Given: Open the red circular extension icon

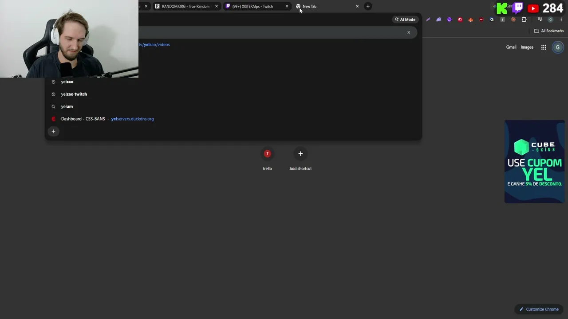Looking at the screenshot, I should (460, 19).
